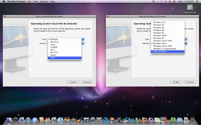This screenshot has height=125, width=201.
Task: Open Mail stamp icon in dock
Action: tap(22, 120)
